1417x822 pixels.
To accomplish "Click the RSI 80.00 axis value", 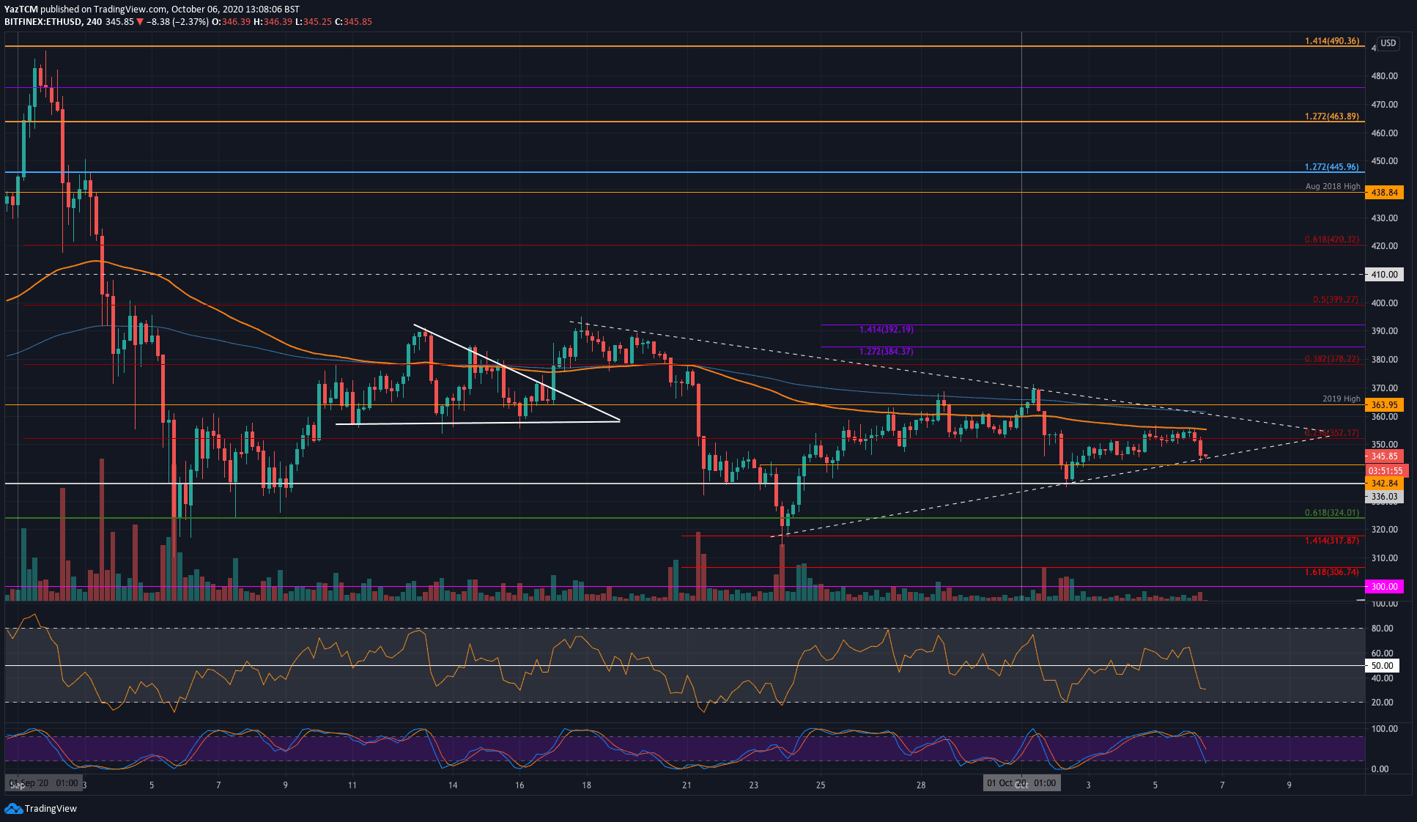I will [1382, 629].
